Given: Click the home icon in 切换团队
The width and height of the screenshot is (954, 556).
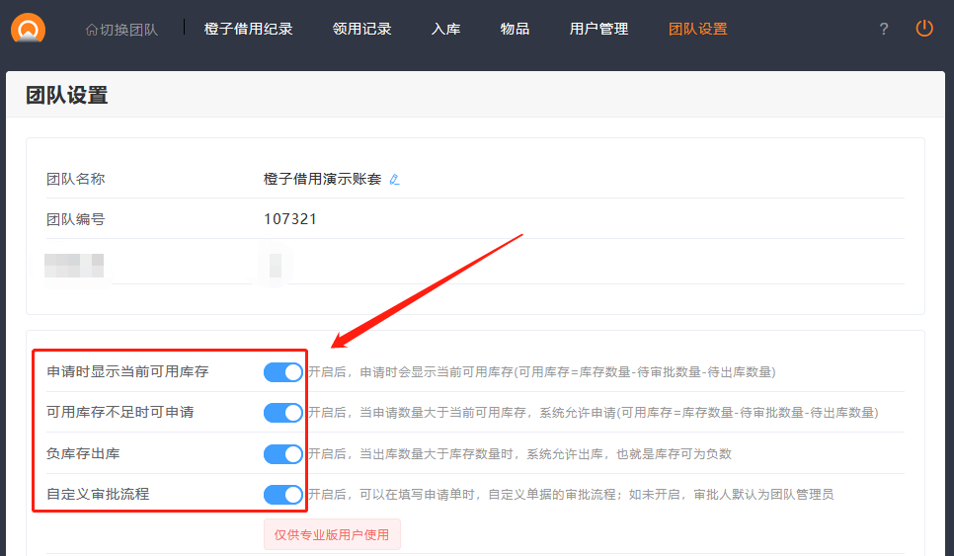Looking at the screenshot, I should click(x=92, y=30).
